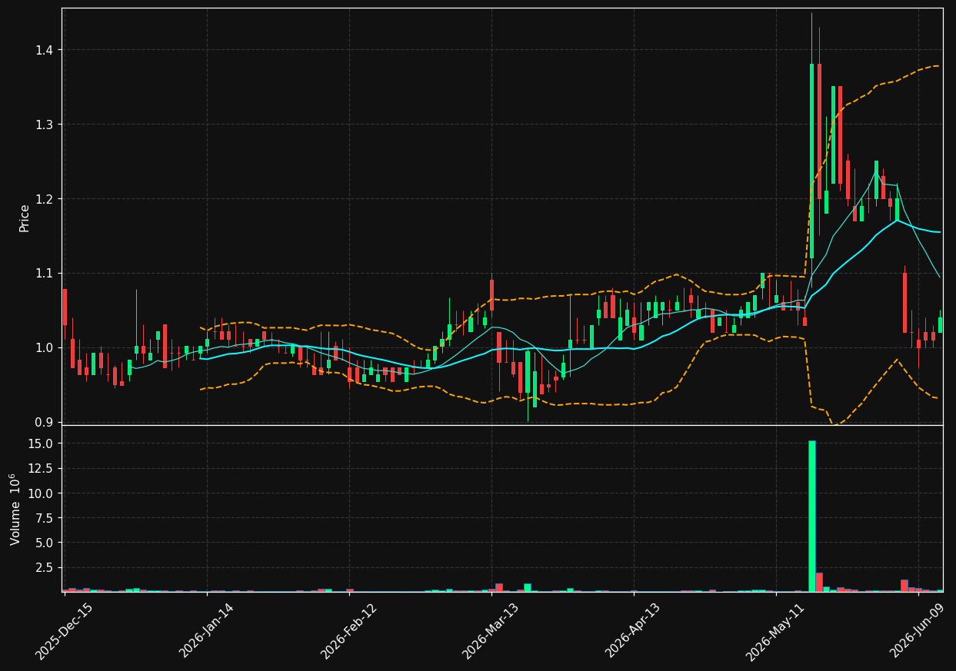
Task: Click the 2025-Dec-15 date label
Action: [64, 632]
